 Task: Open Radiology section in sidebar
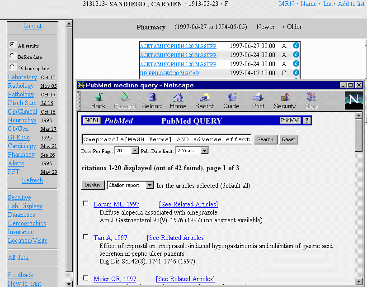[21, 86]
